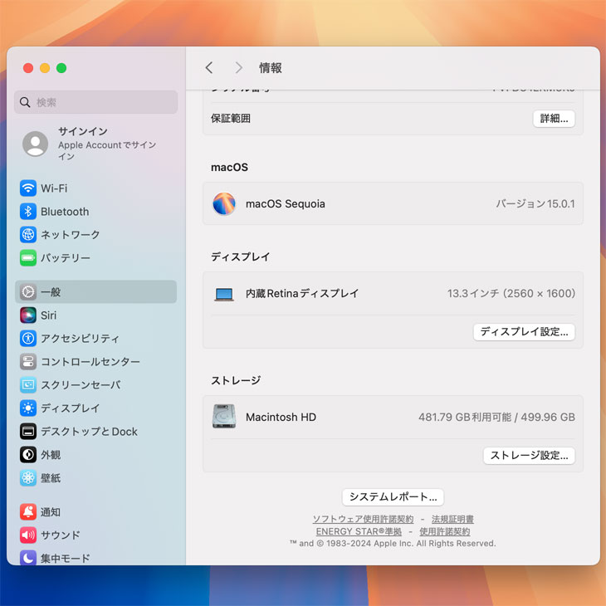Click the 詳細... warranty button
Image resolution: width=606 pixels, height=606 pixels.
554,119
